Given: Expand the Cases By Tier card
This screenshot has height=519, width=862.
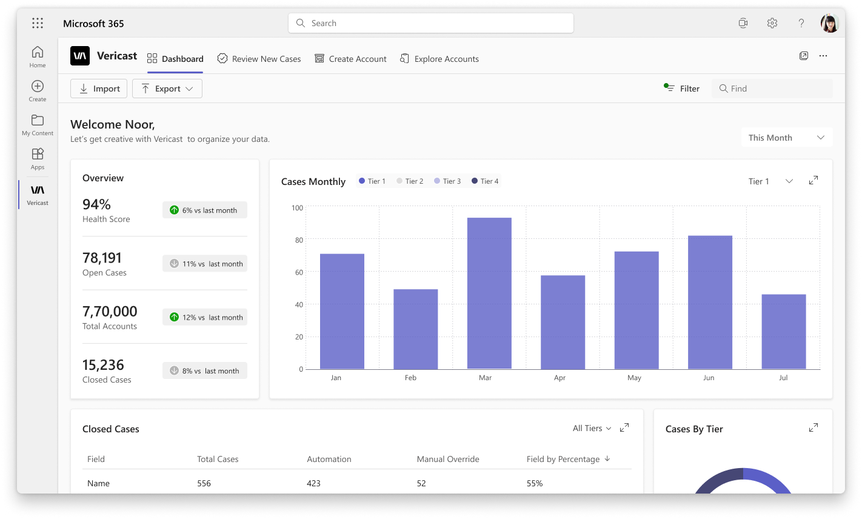Looking at the screenshot, I should point(814,427).
